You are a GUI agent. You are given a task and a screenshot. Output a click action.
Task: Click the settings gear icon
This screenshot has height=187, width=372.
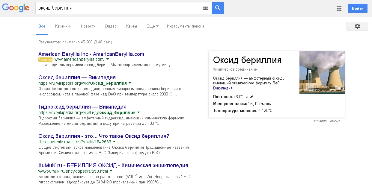click(x=357, y=26)
